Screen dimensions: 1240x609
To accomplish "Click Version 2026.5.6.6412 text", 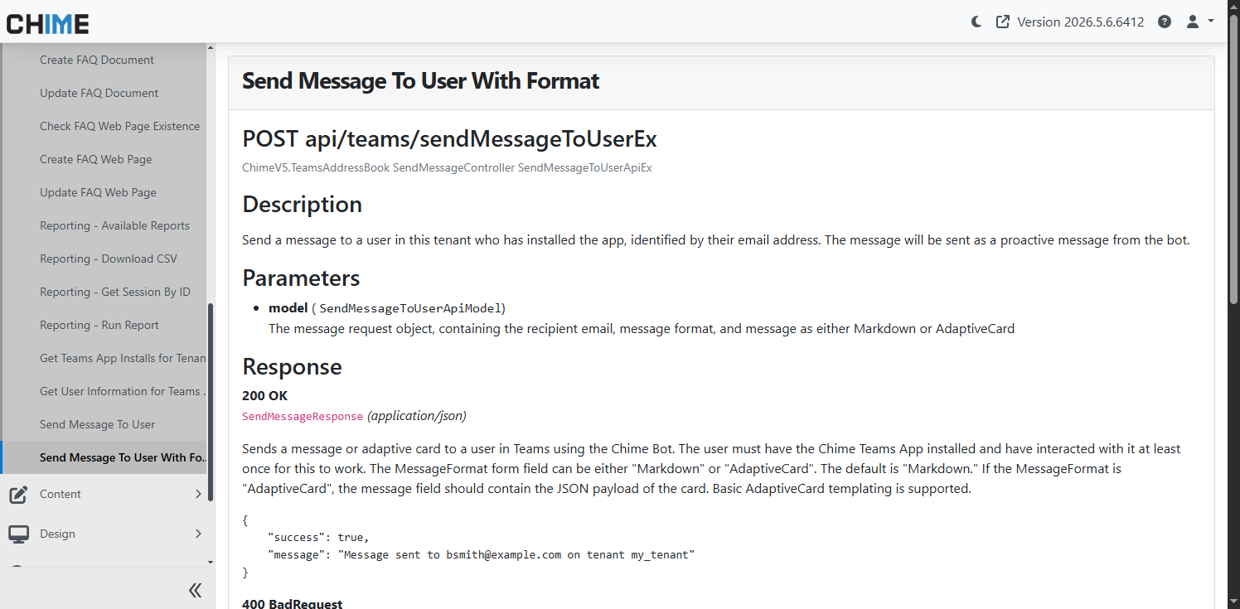I will [x=1081, y=22].
